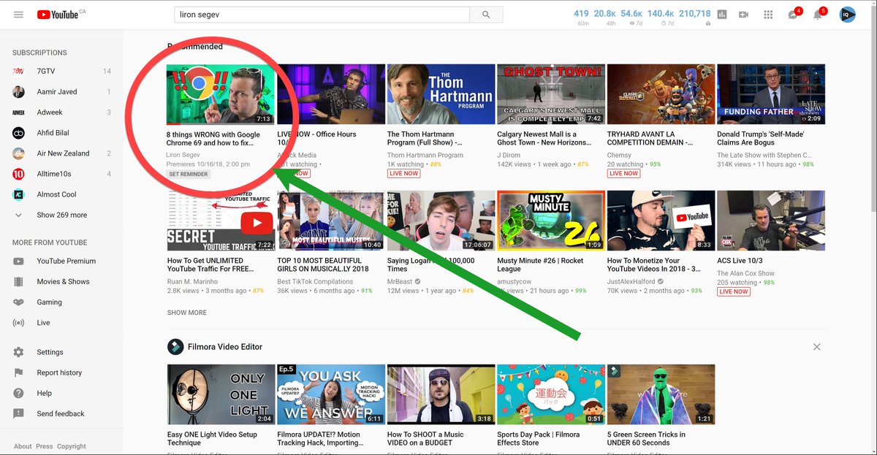Click the YouTube Premium play icon

[19, 261]
